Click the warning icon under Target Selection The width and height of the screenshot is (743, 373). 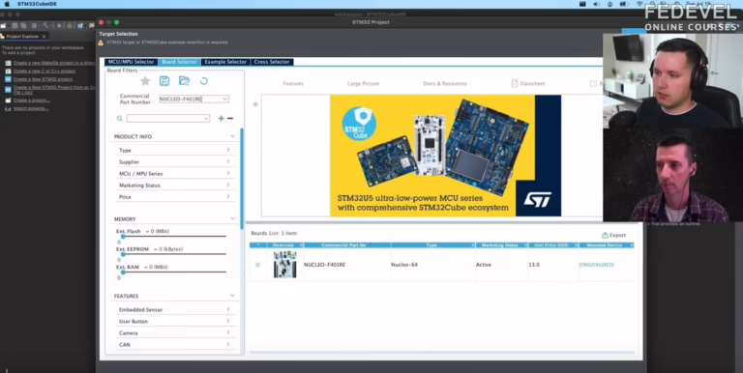[x=101, y=43]
